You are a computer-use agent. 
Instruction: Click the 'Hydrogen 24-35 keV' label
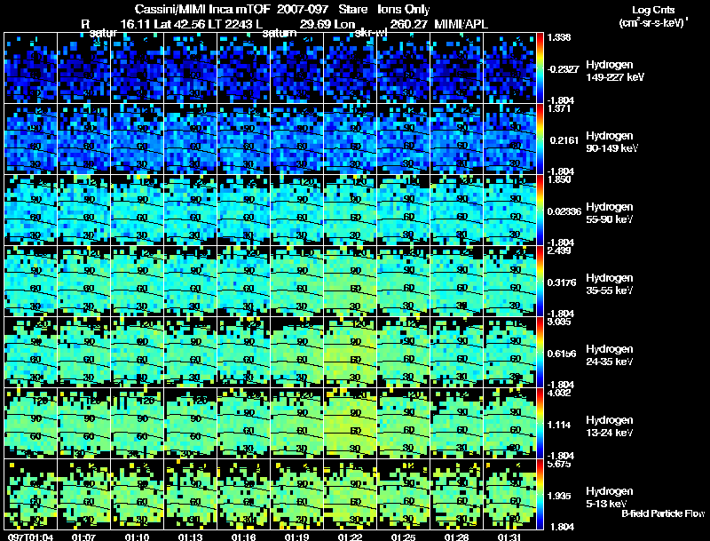click(x=610, y=355)
